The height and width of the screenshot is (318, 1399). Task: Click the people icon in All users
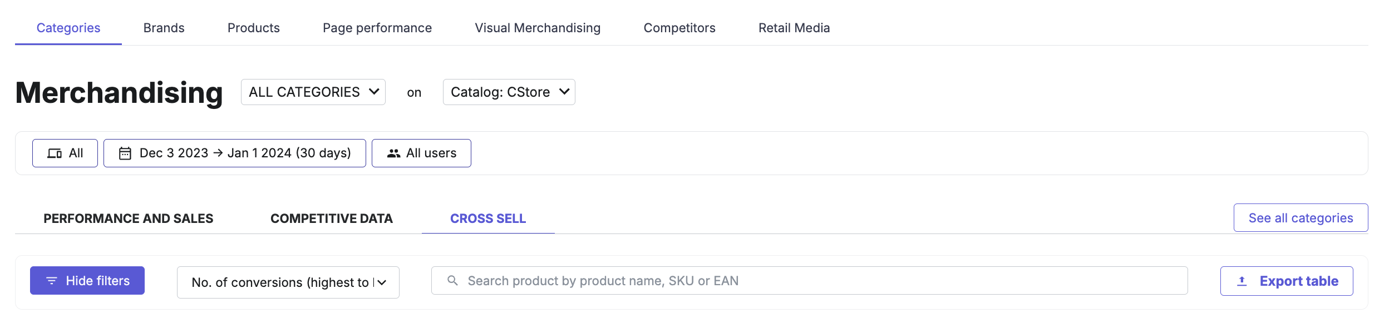click(393, 153)
